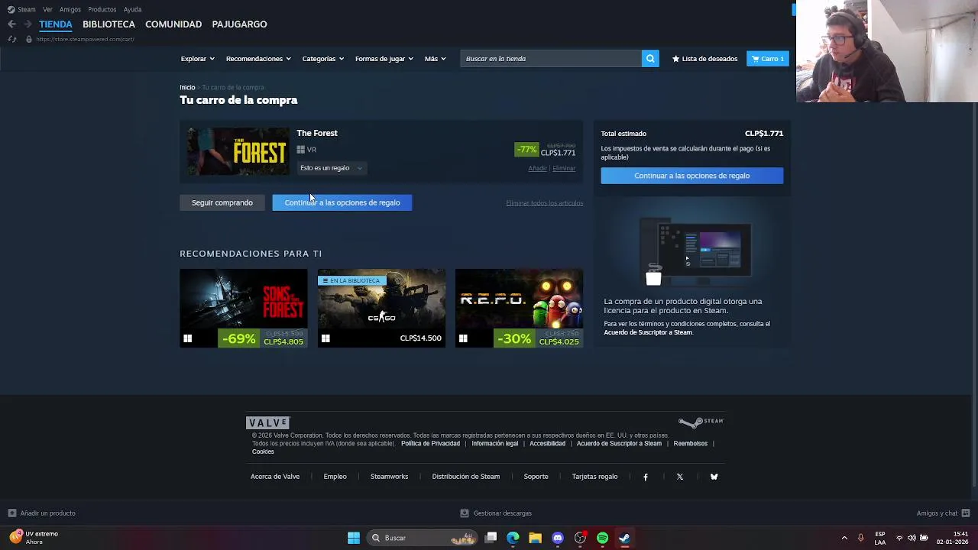Click the Valve logo in footer
This screenshot has height=550, width=978.
[268, 422]
